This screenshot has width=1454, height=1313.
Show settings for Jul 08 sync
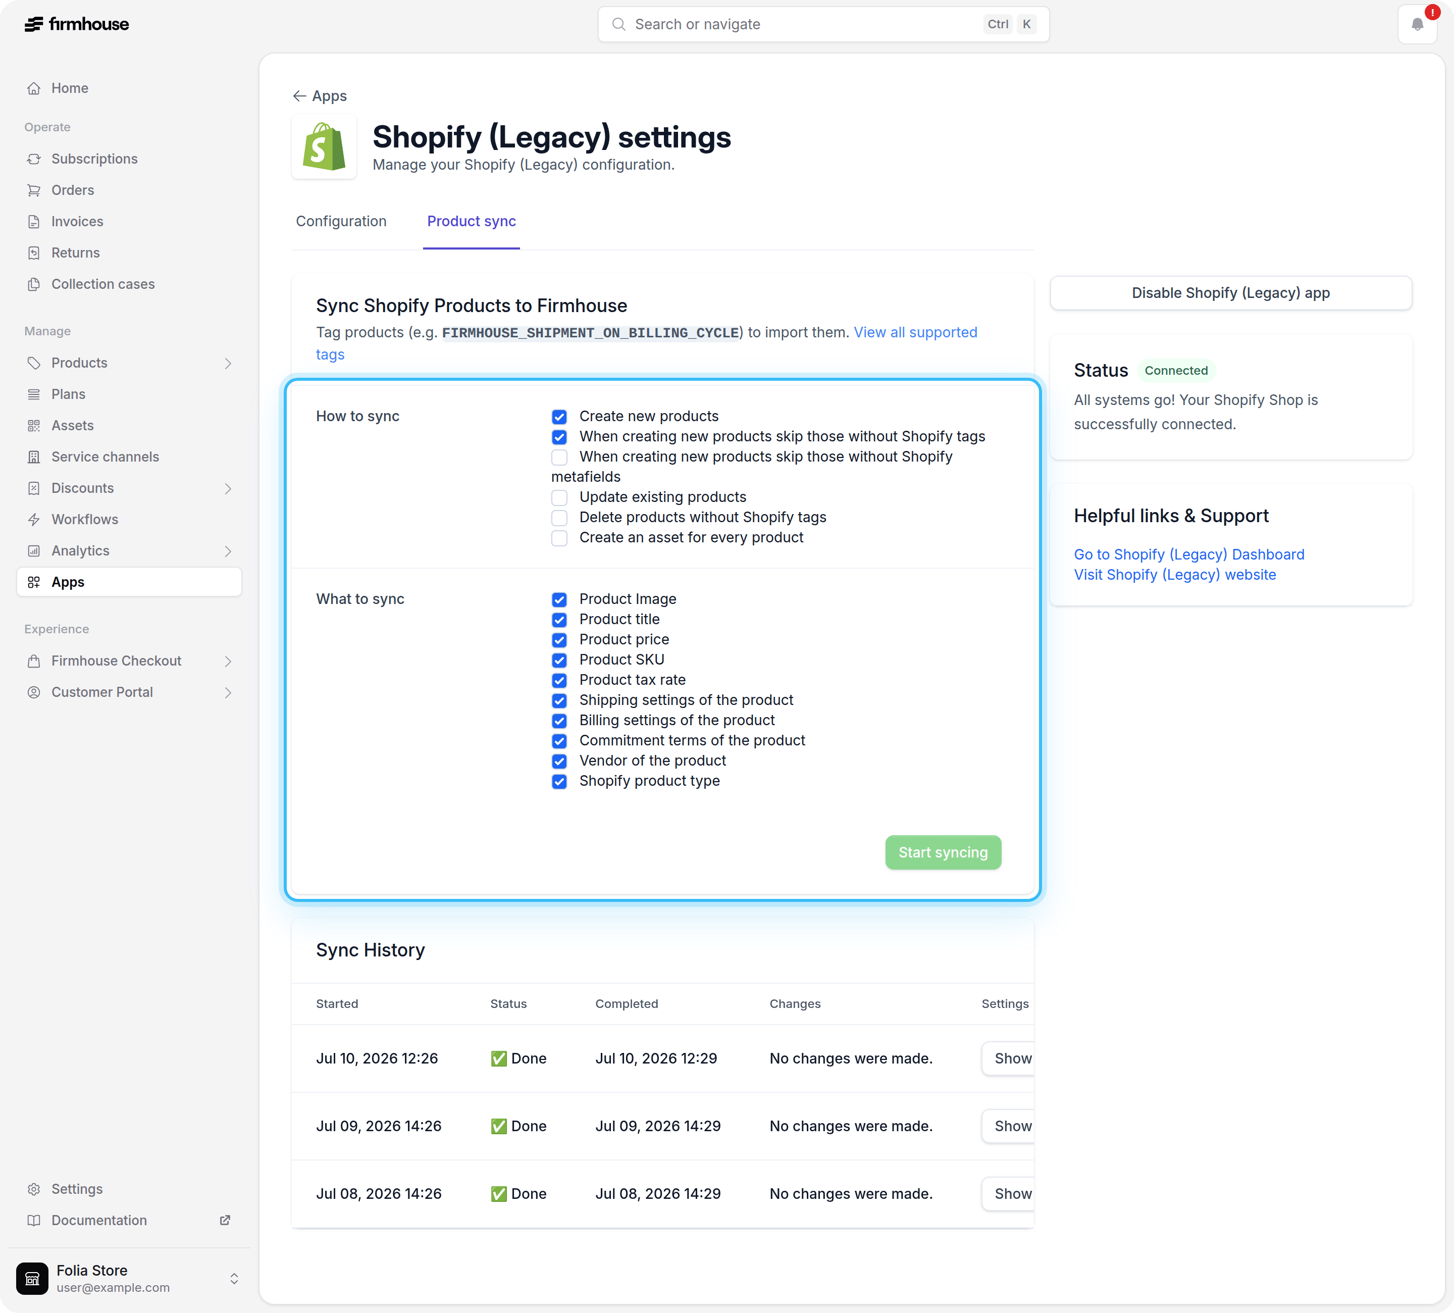click(x=1008, y=1194)
